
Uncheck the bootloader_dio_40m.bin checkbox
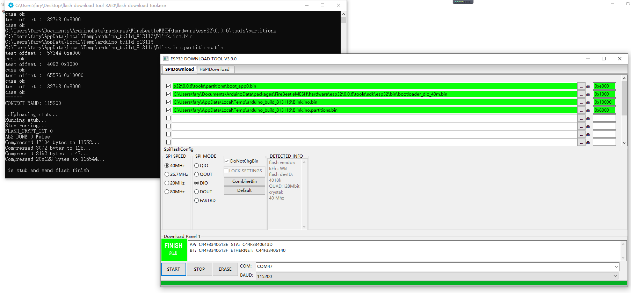tap(169, 94)
